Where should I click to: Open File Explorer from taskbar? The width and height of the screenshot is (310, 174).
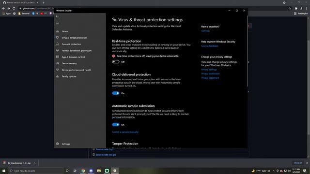(99, 171)
